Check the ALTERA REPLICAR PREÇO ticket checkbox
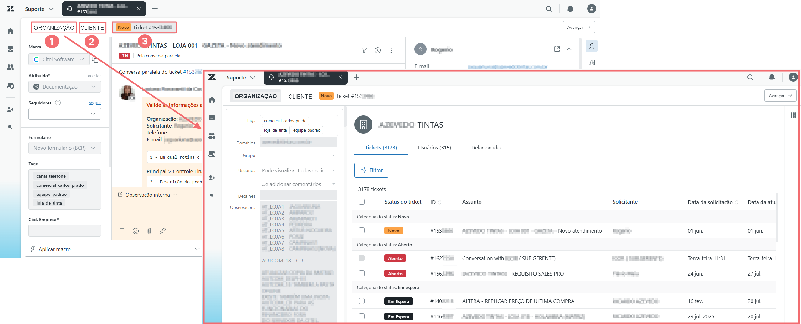Viewport: 801px width, 324px height. point(362,301)
